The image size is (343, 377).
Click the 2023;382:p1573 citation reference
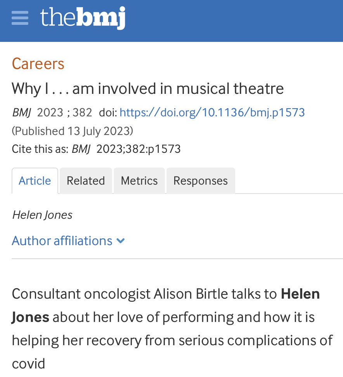pos(139,149)
